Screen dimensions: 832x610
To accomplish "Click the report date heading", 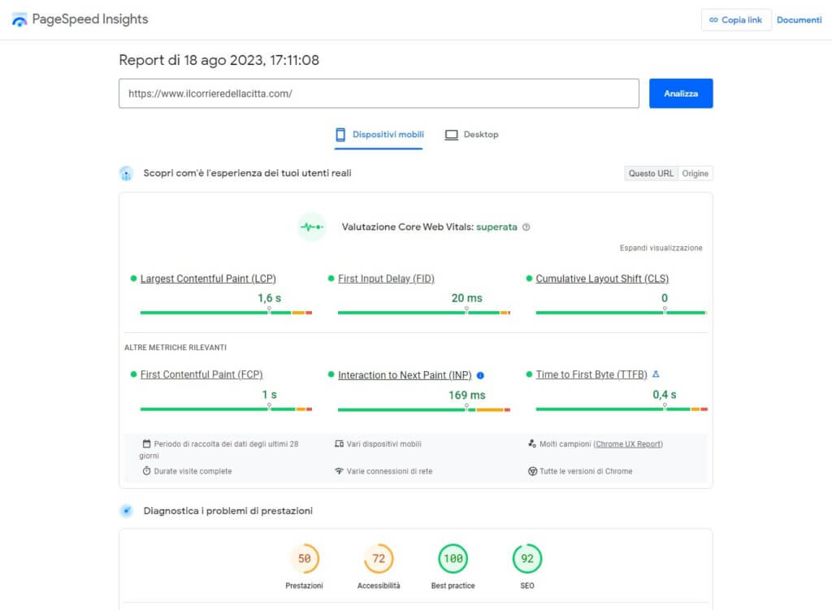I will [219, 60].
